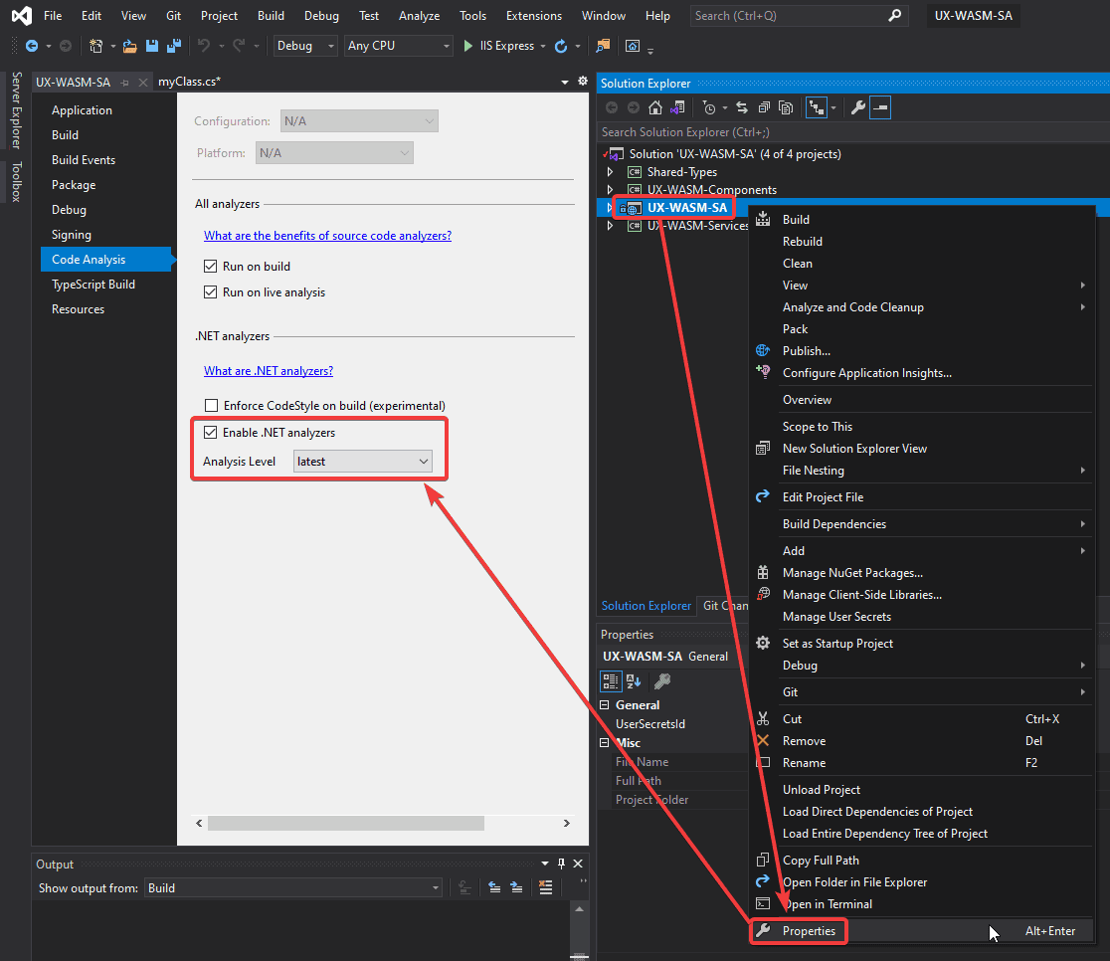Click the Clear All icon in Output panel
Image resolution: width=1110 pixels, height=961 pixels.
[545, 888]
